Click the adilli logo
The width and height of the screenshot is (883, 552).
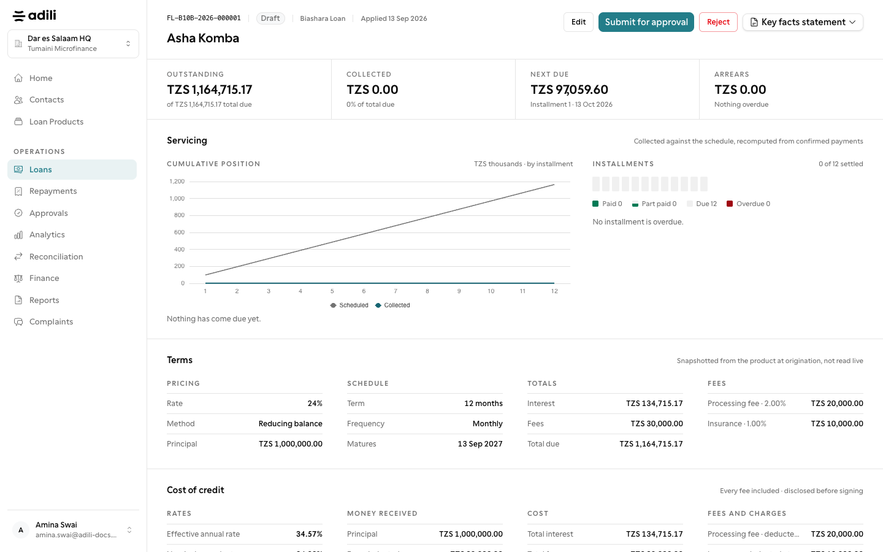[x=34, y=15]
